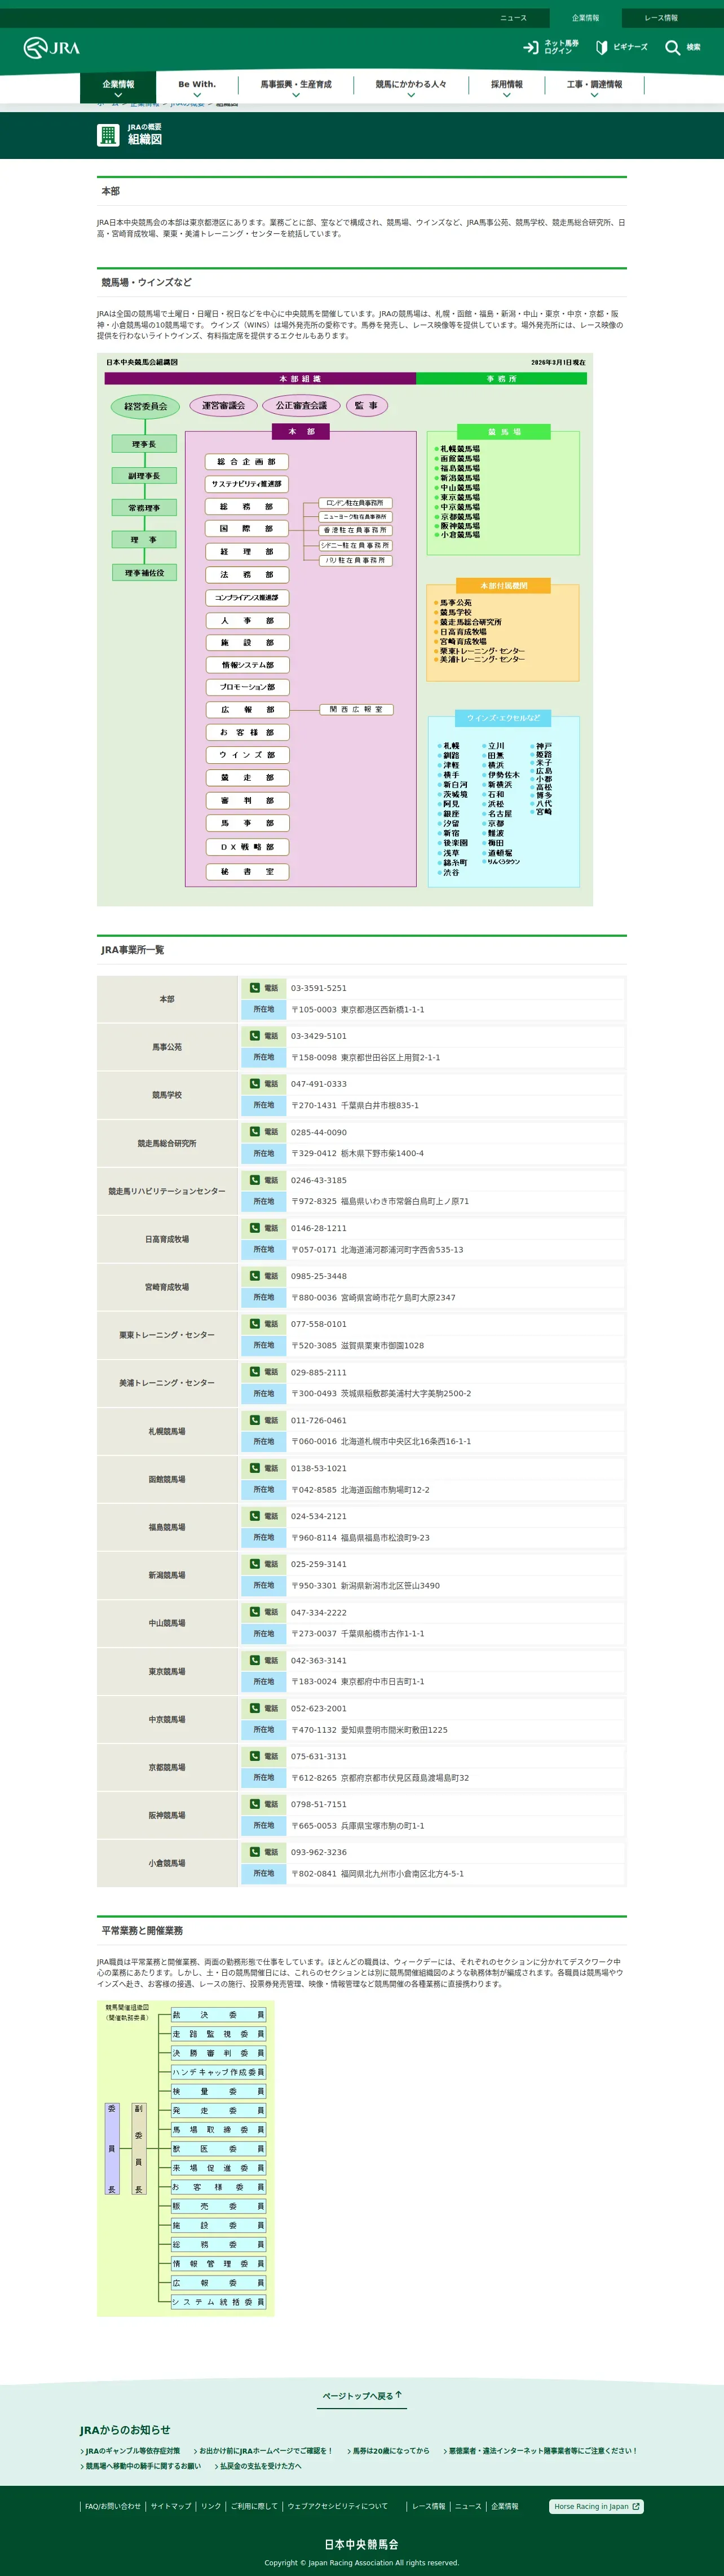Click the phone icon in the 栗東トレーニング・センター row

[x=255, y=1324]
